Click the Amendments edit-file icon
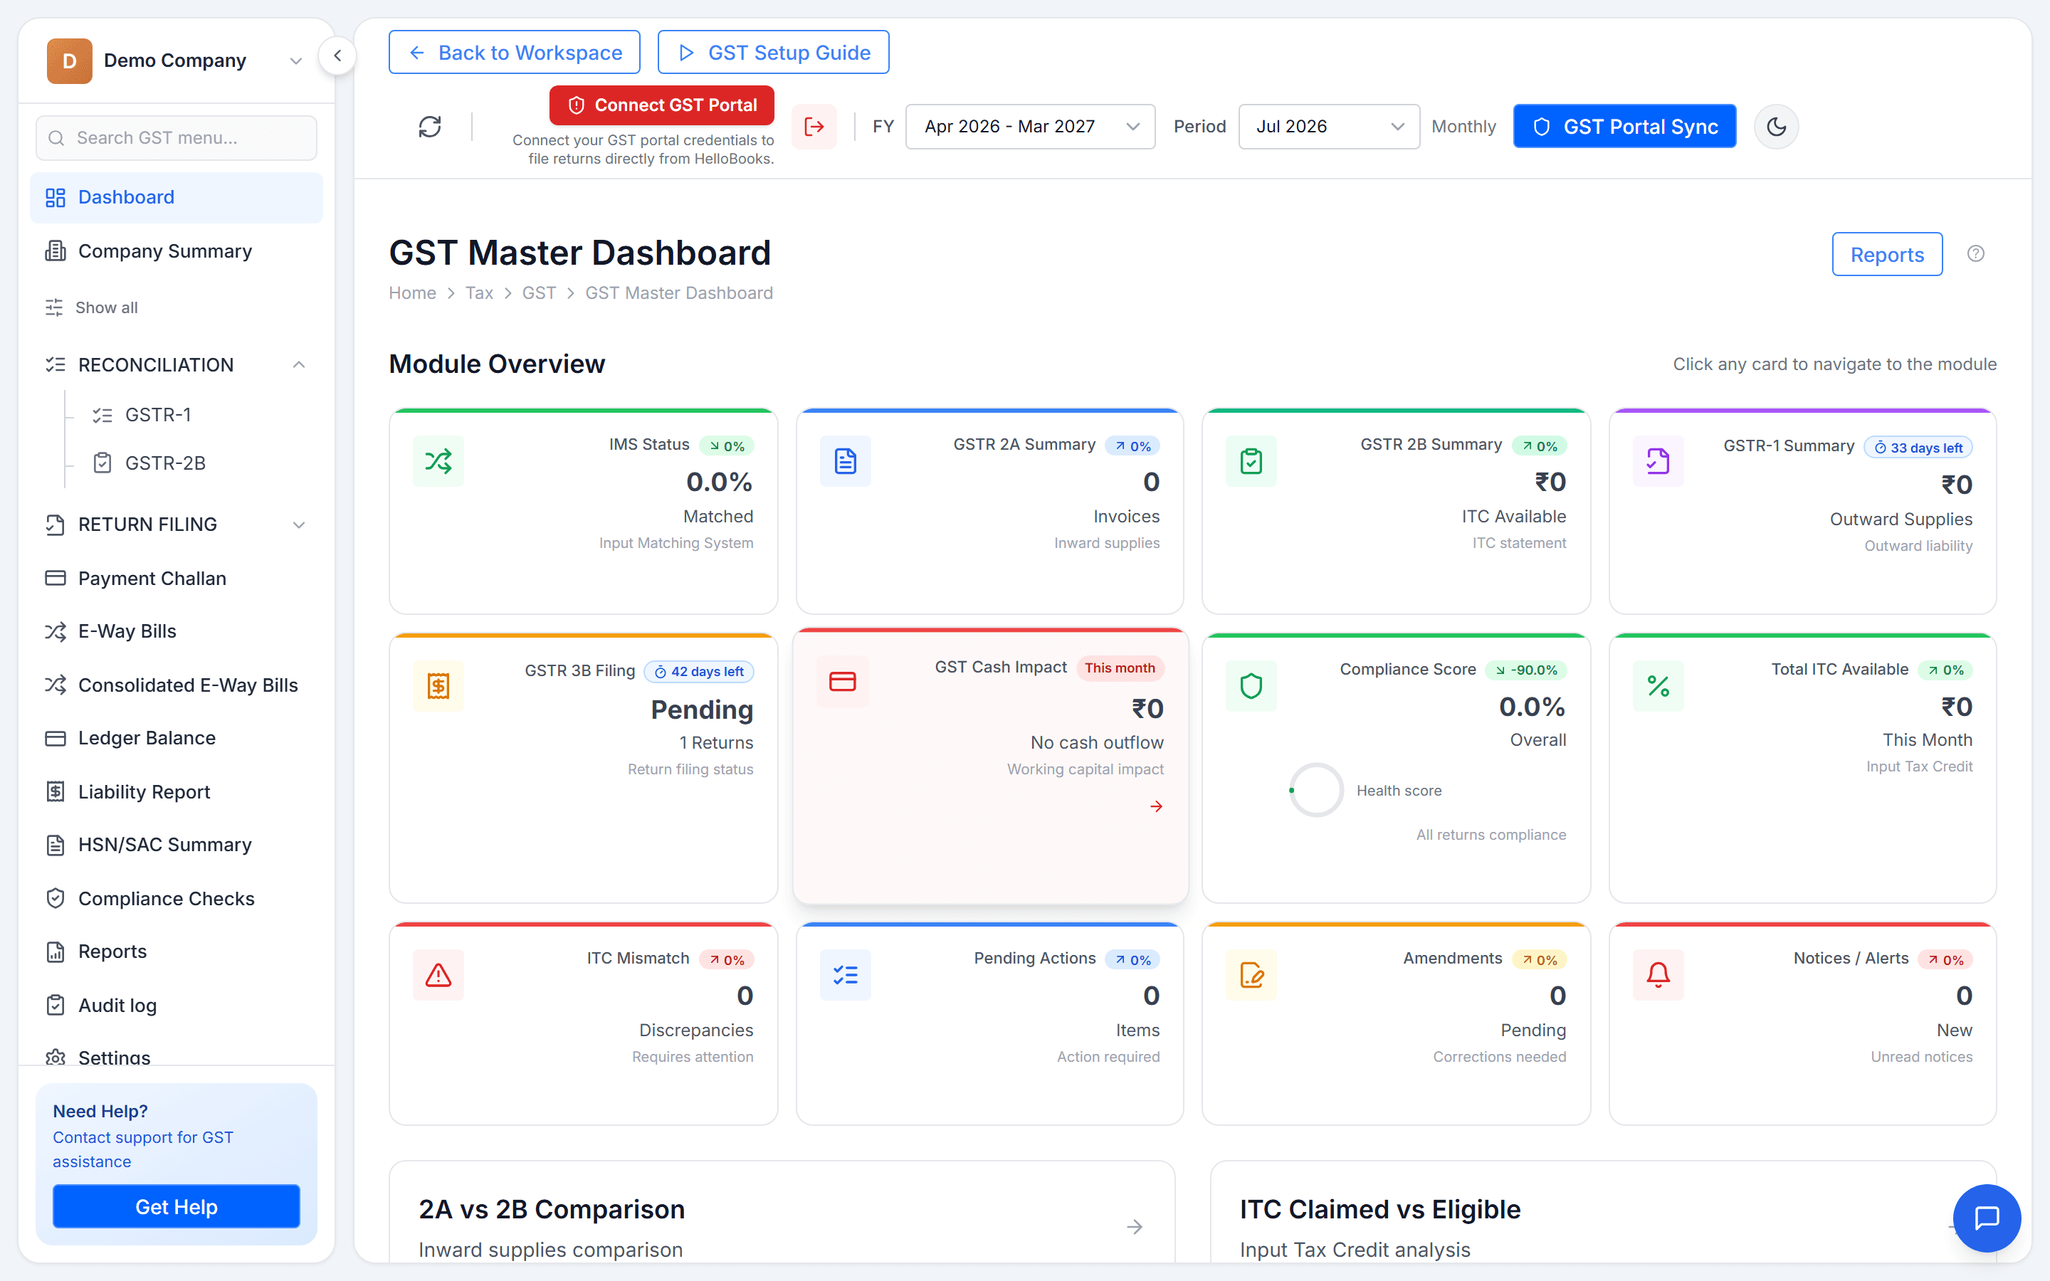Image resolution: width=2050 pixels, height=1281 pixels. 1251,975
